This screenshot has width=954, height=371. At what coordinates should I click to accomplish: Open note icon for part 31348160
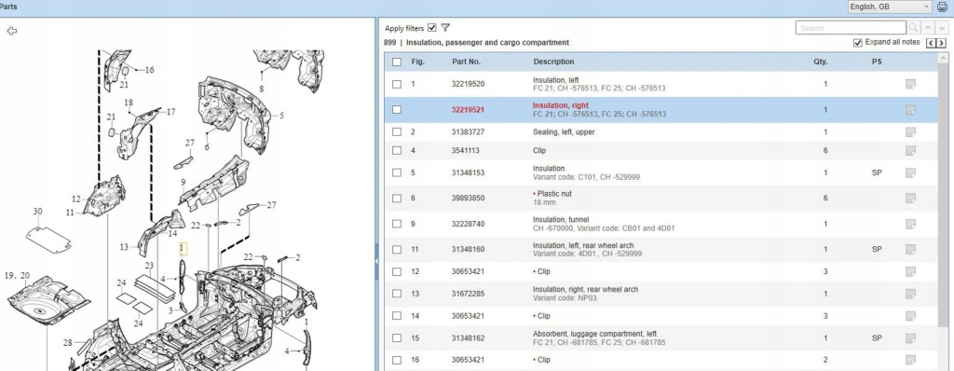(910, 249)
